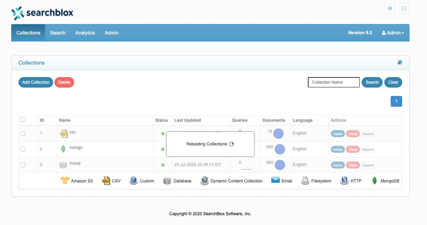Image resolution: width=427 pixels, height=225 pixels.
Task: Open the info icon at top right
Action: pos(390,8)
